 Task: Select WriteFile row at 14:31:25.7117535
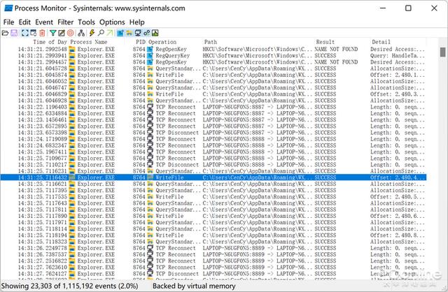click(213, 197)
